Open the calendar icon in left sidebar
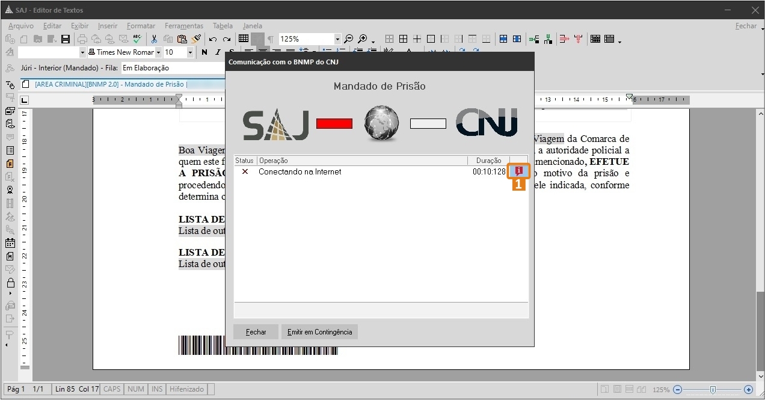765x400 pixels. (10, 243)
